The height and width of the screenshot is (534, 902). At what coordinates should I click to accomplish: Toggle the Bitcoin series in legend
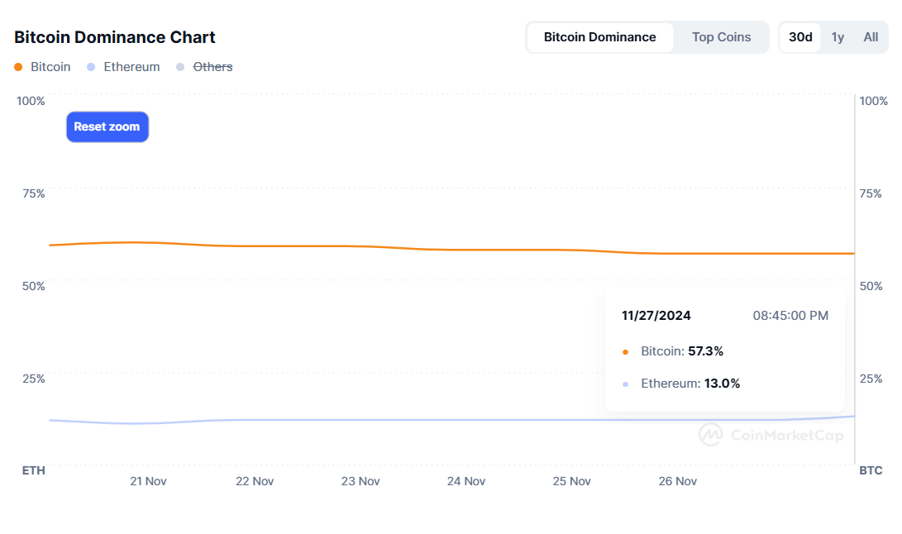coord(42,67)
